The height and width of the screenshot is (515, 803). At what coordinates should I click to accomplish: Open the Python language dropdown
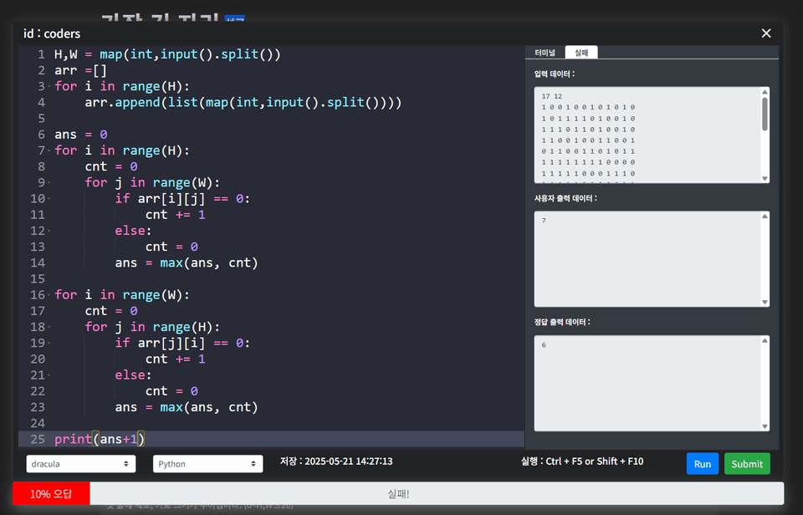click(x=208, y=464)
